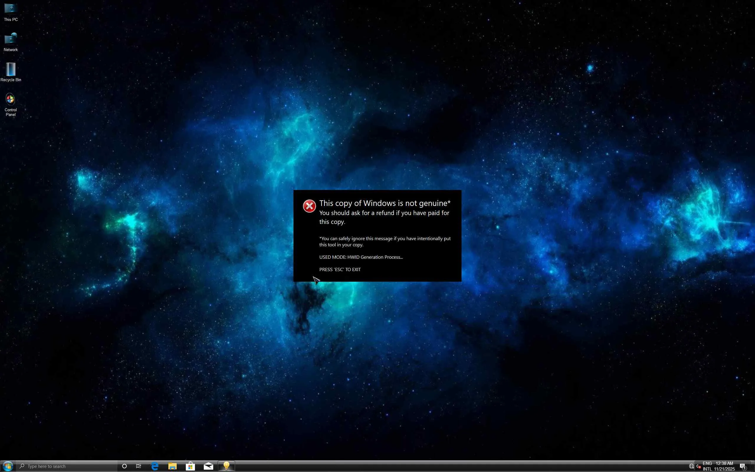Click the red error icon in dialog

click(309, 206)
